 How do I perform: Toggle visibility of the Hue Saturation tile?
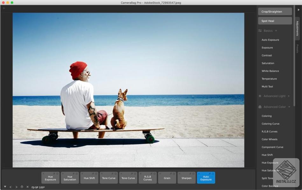pyautogui.click(x=77, y=173)
